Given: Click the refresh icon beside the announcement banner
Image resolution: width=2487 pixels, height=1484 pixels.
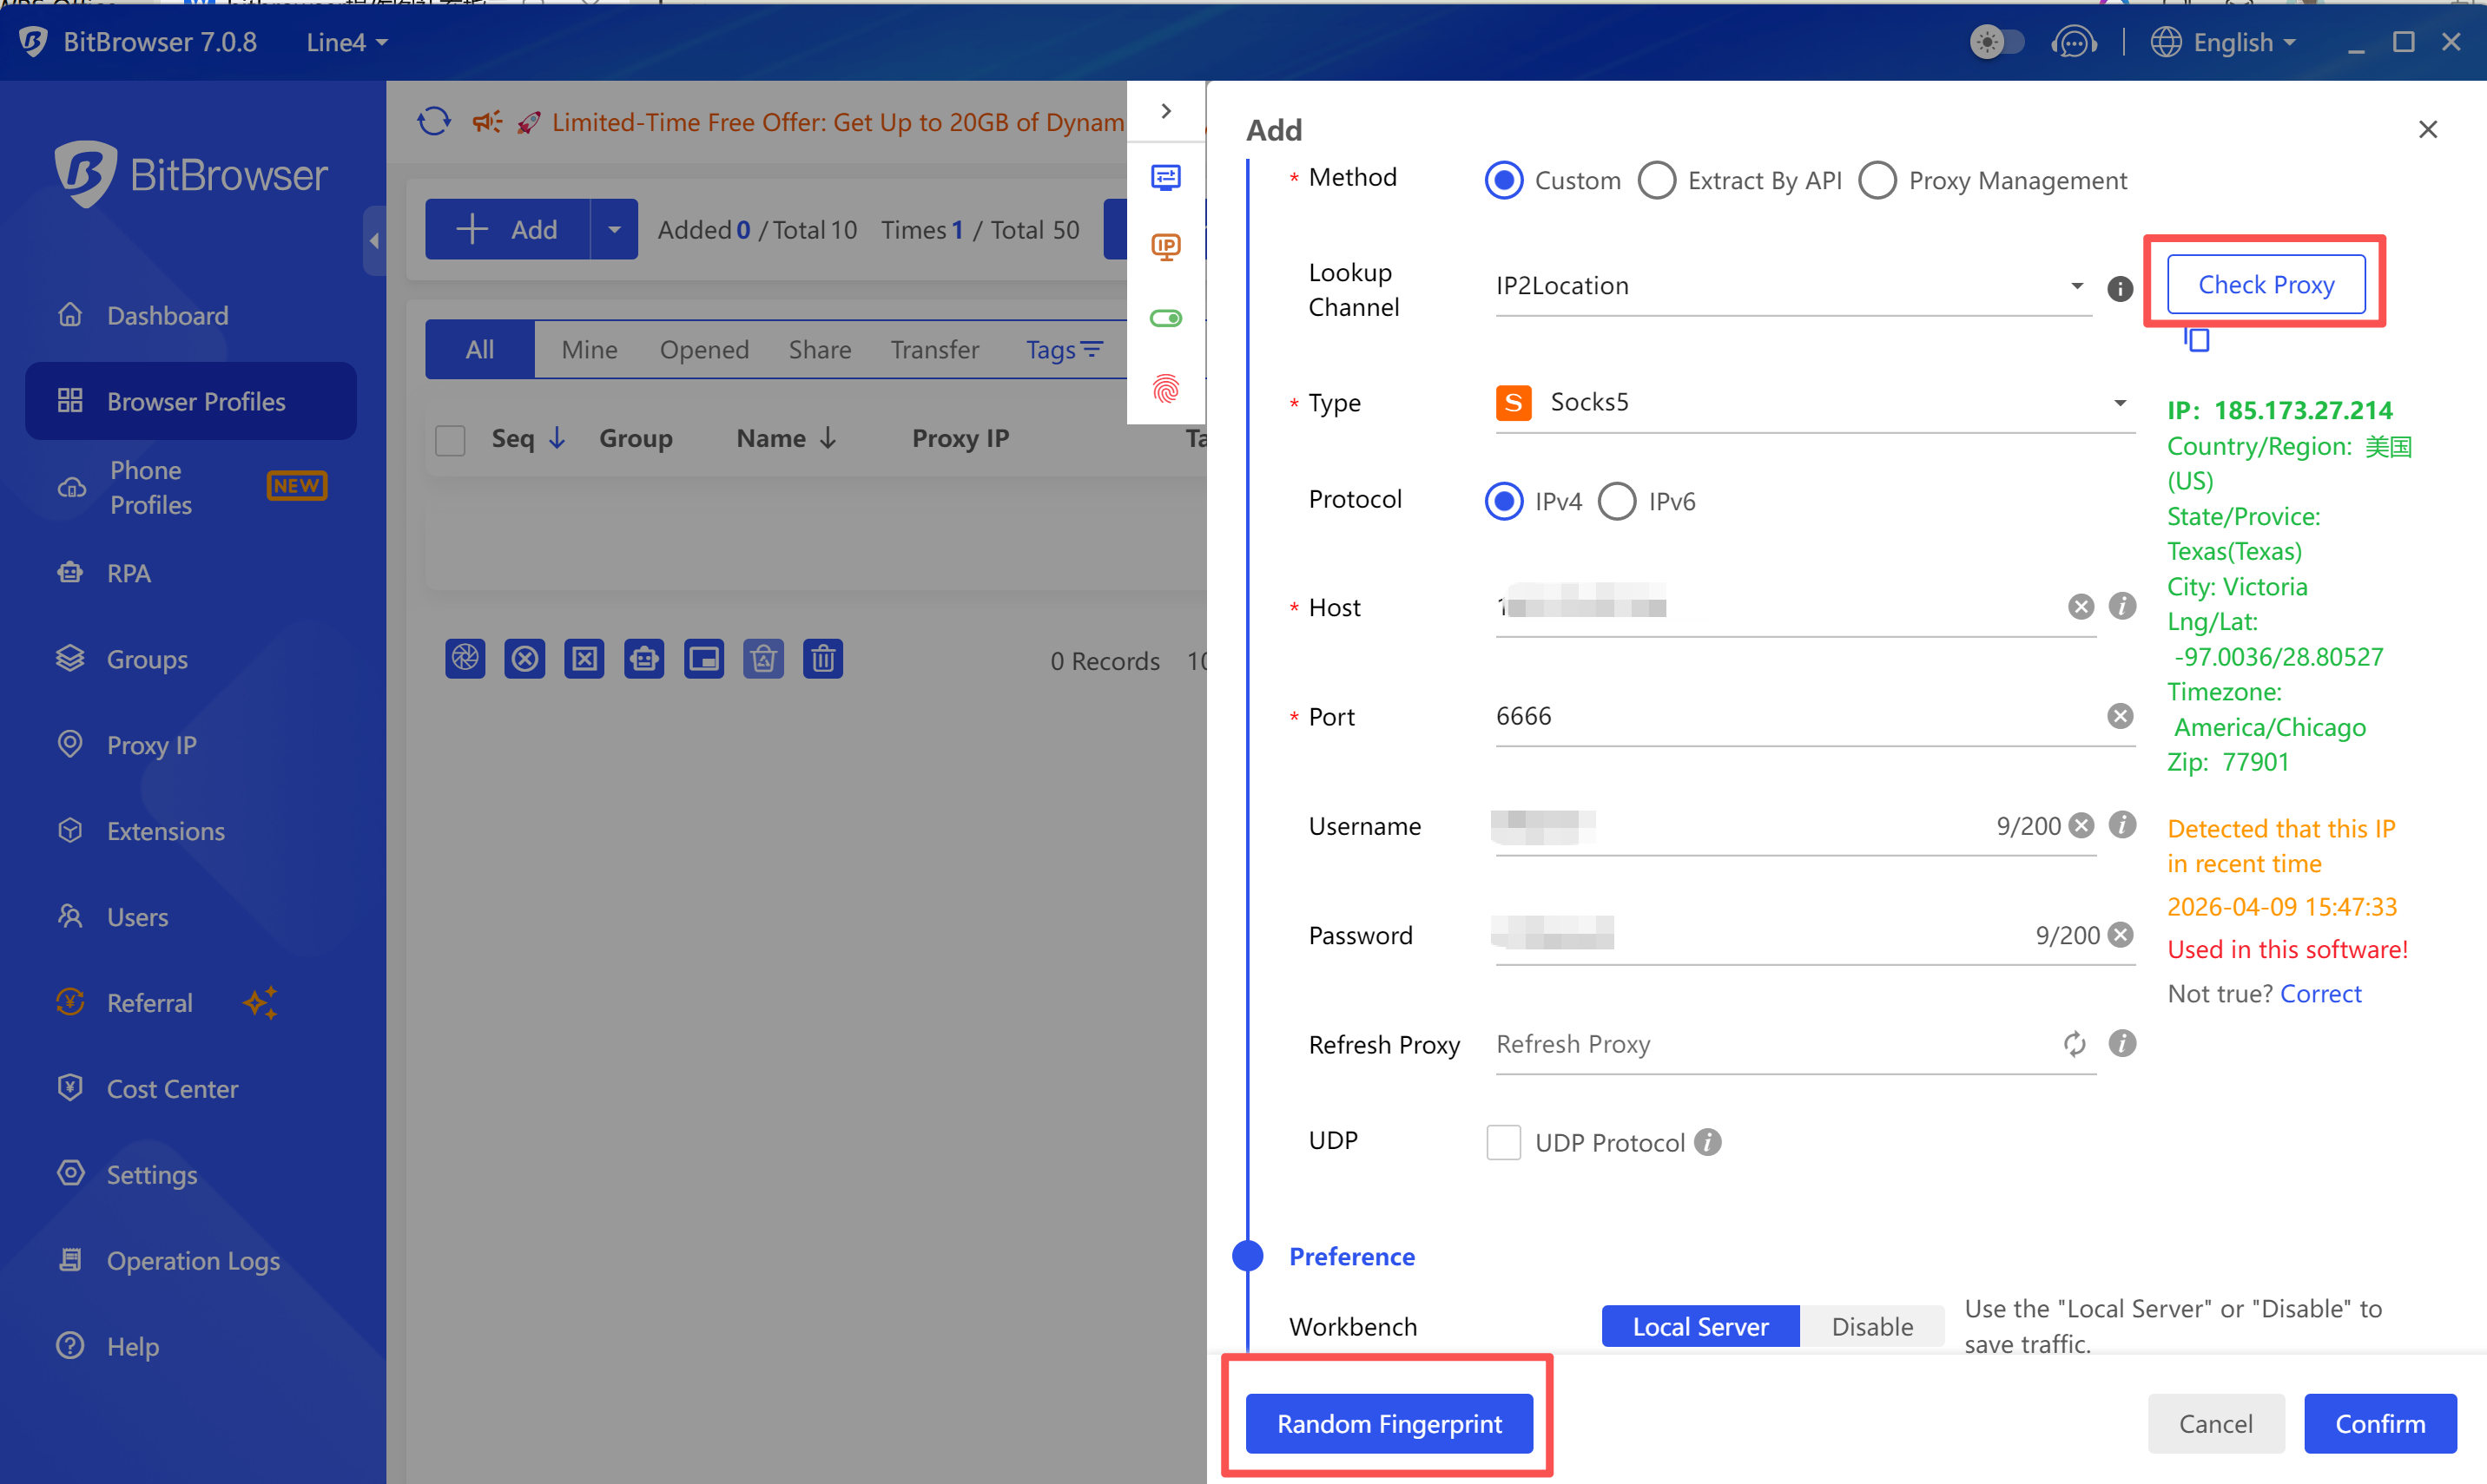Looking at the screenshot, I should point(433,121).
